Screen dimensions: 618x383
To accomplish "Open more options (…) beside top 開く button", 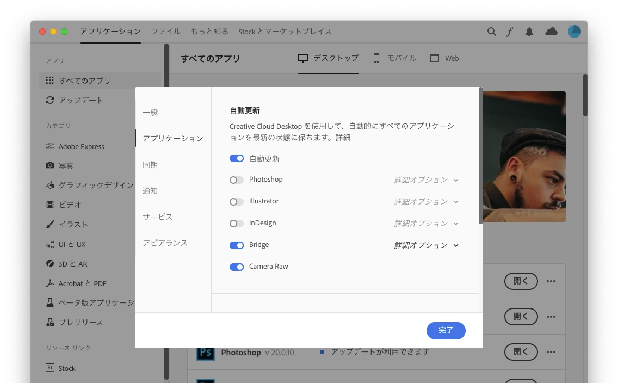I will [551, 281].
